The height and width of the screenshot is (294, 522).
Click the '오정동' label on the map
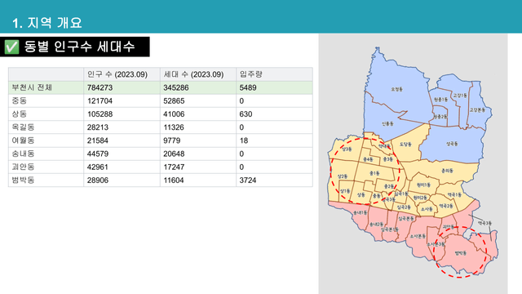397,89
